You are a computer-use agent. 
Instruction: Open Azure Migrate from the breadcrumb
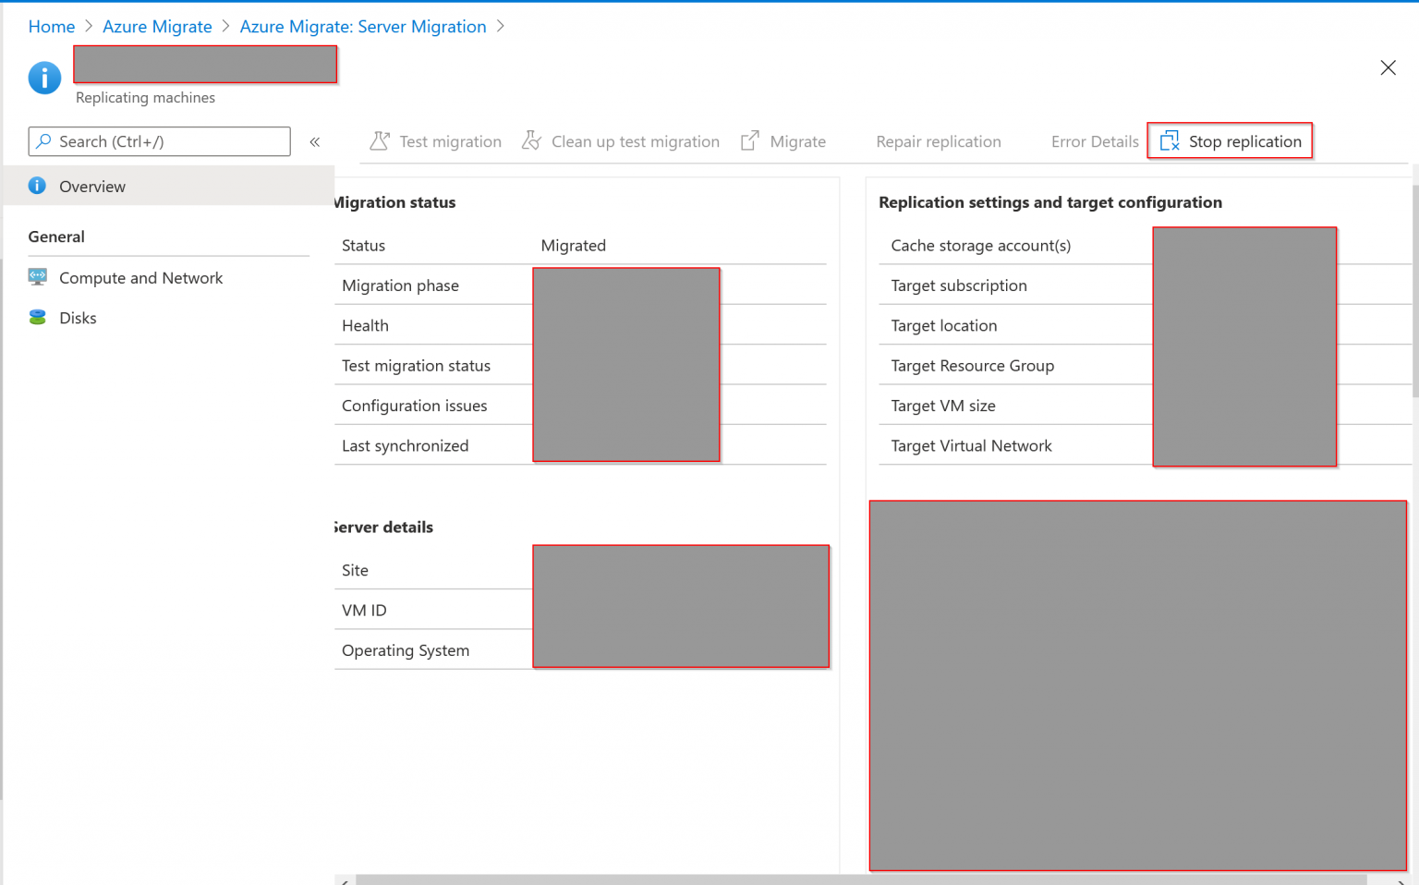157,26
